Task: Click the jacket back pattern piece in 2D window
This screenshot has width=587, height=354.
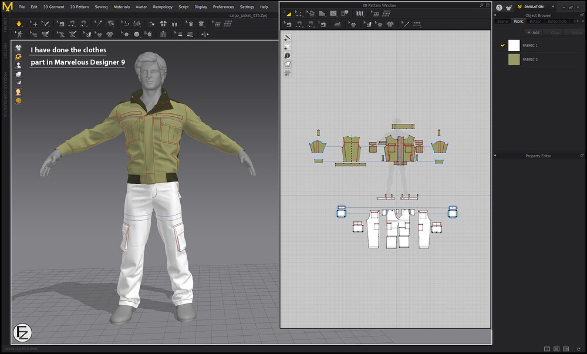Action: (x=352, y=149)
